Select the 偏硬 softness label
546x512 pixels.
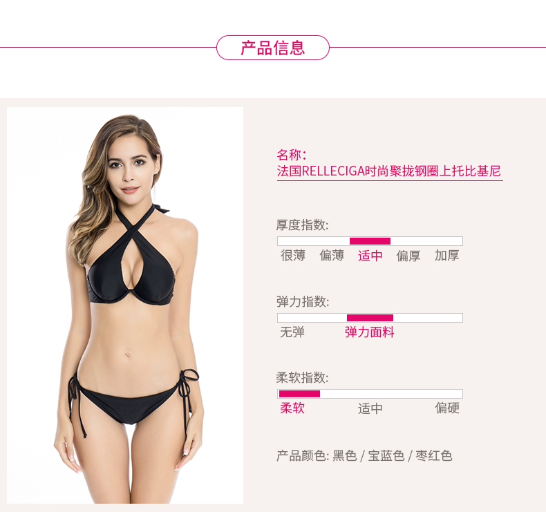click(x=447, y=408)
